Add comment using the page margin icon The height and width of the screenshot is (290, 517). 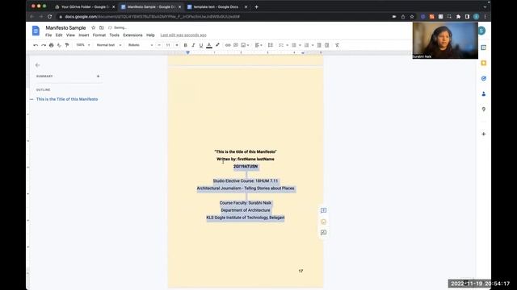[x=323, y=210]
